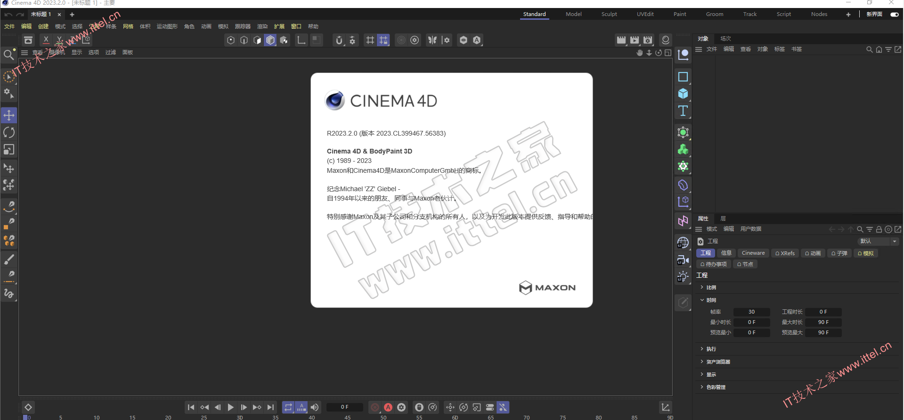
Task: Click the pink Bend deformer icon
Action: point(683,221)
